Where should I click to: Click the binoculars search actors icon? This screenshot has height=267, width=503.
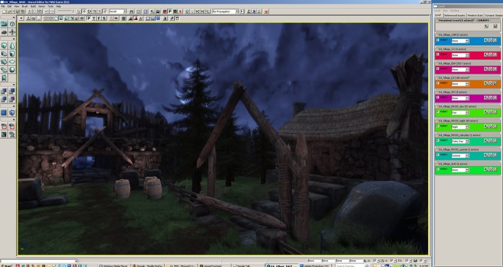(131, 11)
